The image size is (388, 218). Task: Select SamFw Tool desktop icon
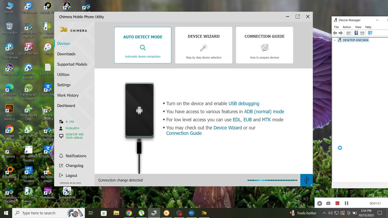pos(9,70)
